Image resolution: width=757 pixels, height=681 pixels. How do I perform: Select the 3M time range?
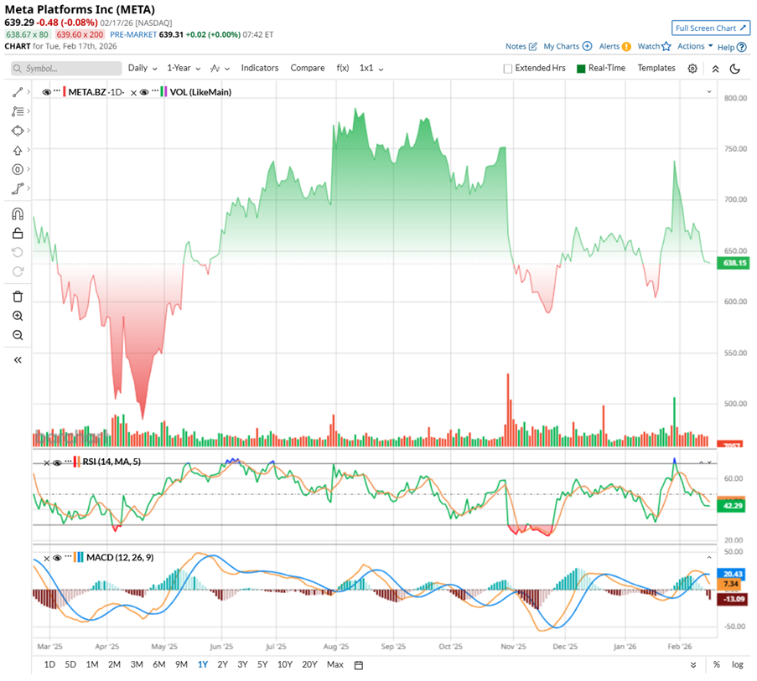click(137, 664)
